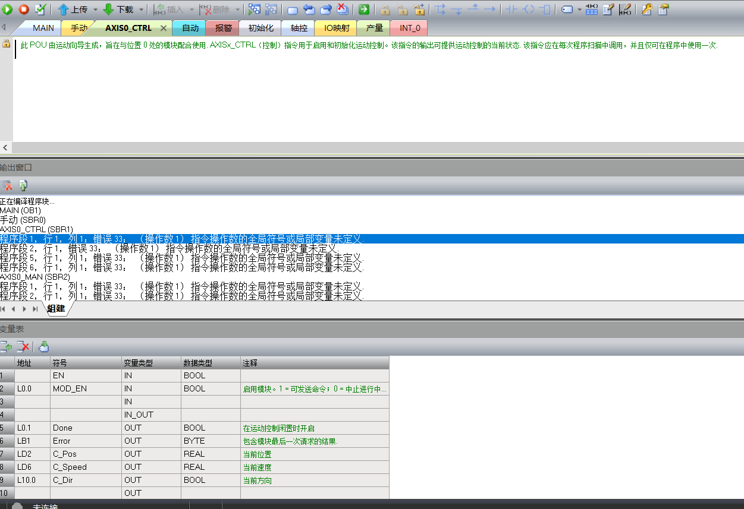Click the compile program icon

click(40, 10)
